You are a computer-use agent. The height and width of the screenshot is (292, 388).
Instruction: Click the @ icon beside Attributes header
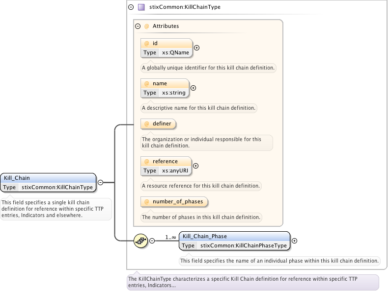pyautogui.click(x=146, y=26)
